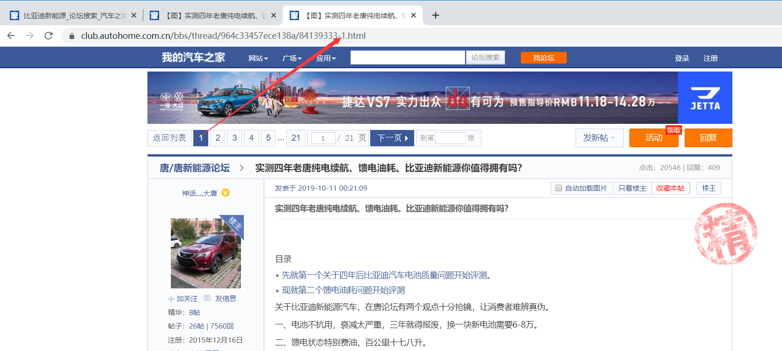This screenshot has width=782, height=351.
Task: Click the red 领取 badge
Action: tap(674, 130)
